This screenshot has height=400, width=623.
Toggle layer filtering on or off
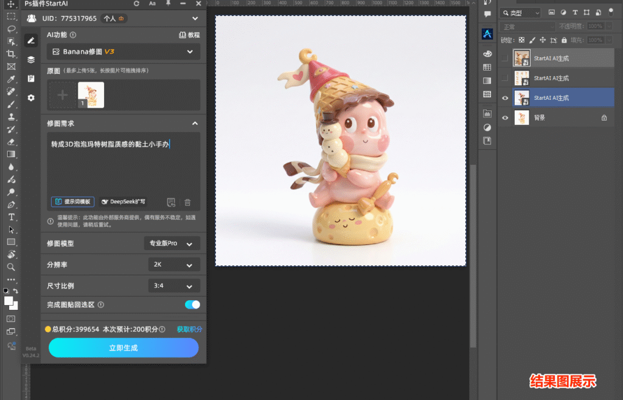(611, 12)
